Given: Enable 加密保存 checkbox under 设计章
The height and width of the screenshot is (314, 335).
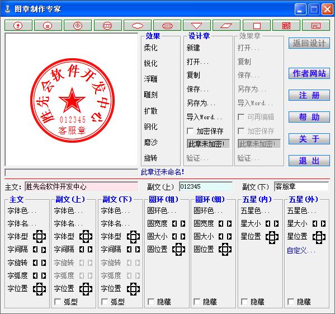Looking at the screenshot, I should [190, 131].
